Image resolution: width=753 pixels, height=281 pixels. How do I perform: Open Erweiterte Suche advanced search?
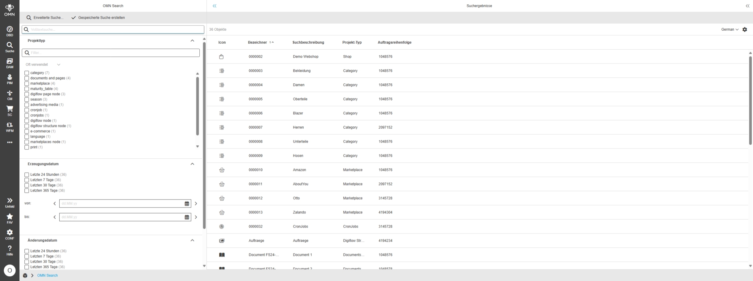coord(45,18)
